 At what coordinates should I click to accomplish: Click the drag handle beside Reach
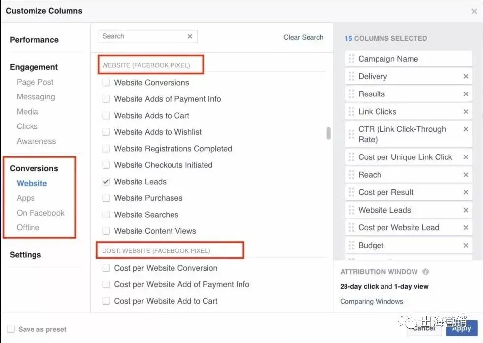tap(351, 175)
